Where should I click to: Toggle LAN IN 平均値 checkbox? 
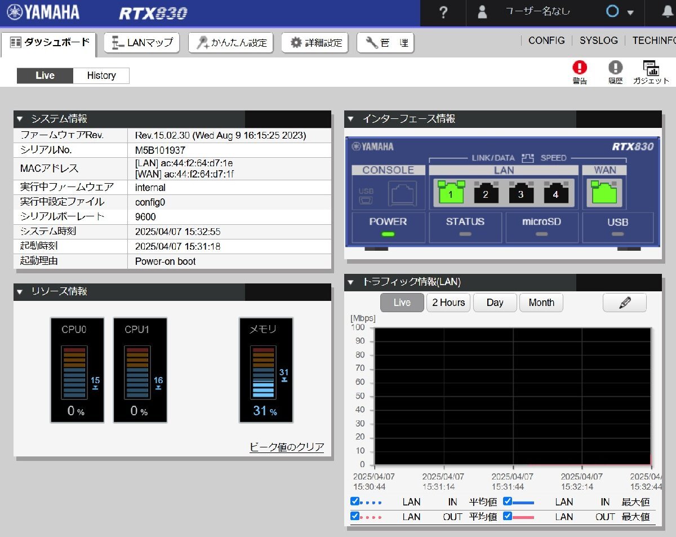tap(355, 501)
